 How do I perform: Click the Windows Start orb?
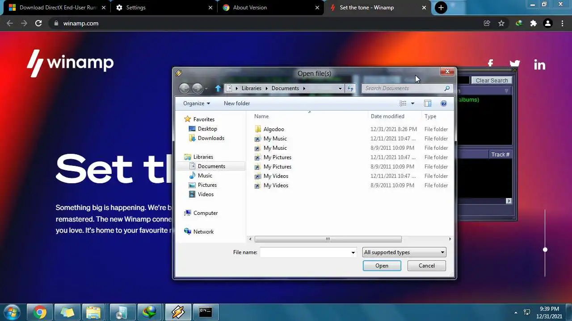tap(12, 312)
